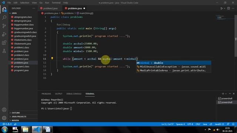Viewport: 237px width, 133px height.
Task: Expand the MAVEN section
Action: tap(23, 120)
